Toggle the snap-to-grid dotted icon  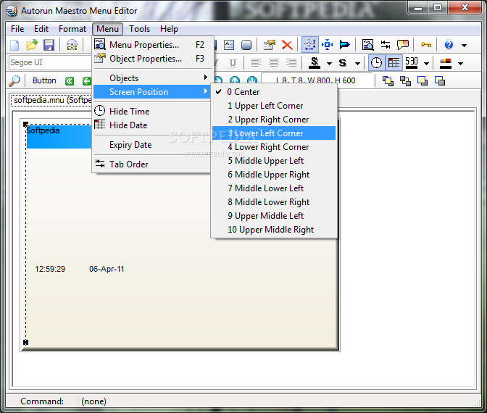pos(310,45)
